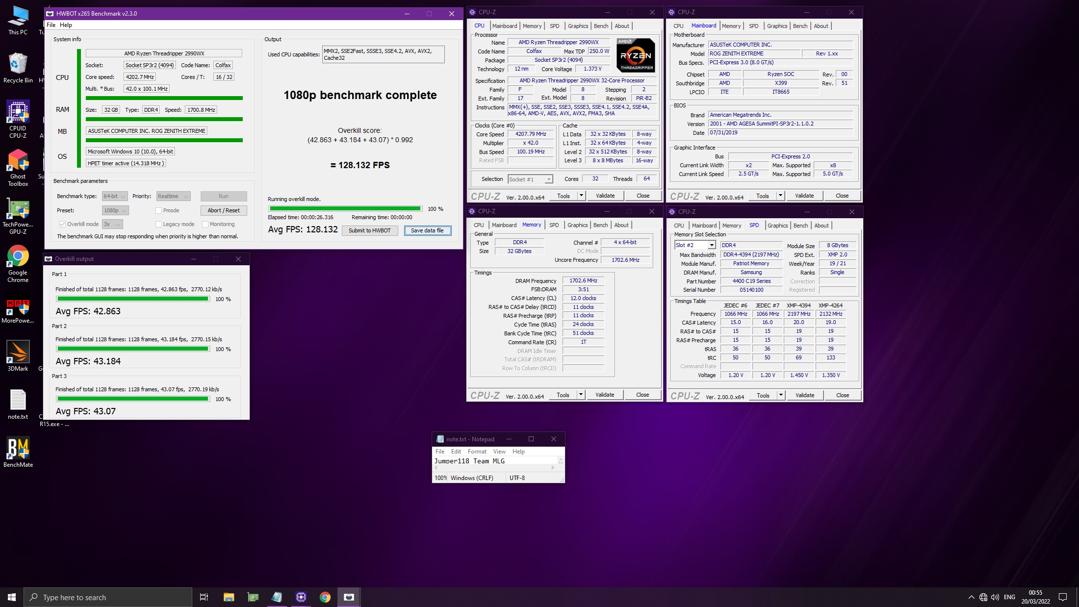Viewport: 1079px width, 607px height.
Task: Click Part 3 progress bar in Overkill output
Action: 133,399
